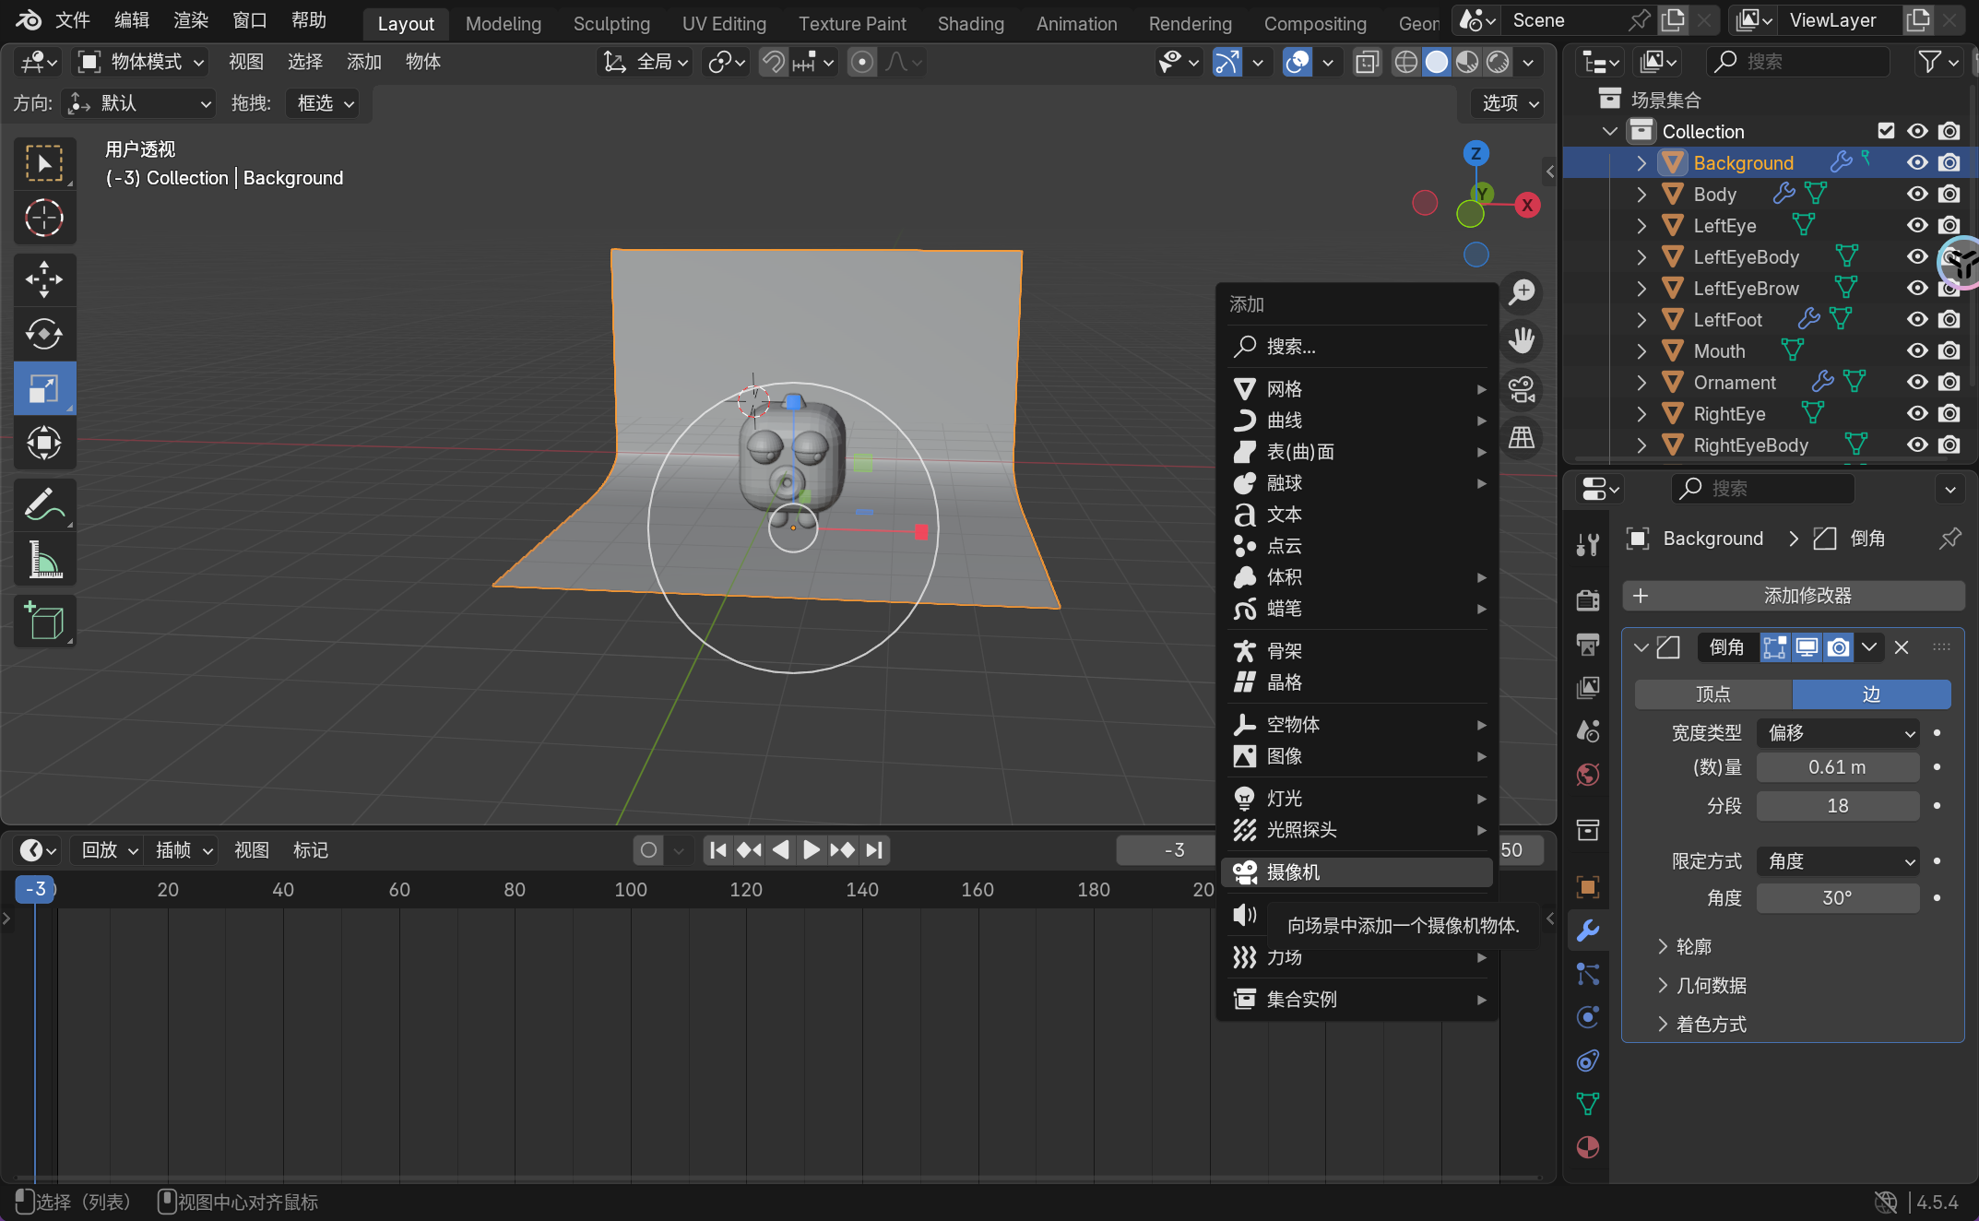Click the bevel 分段 value field
Image resolution: width=1979 pixels, height=1221 pixels.
pos(1837,806)
